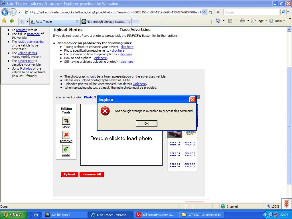Screen dimensions: 292x219
Task: Follow the register link in sidebar
Action: pyautogui.click(x=21, y=30)
